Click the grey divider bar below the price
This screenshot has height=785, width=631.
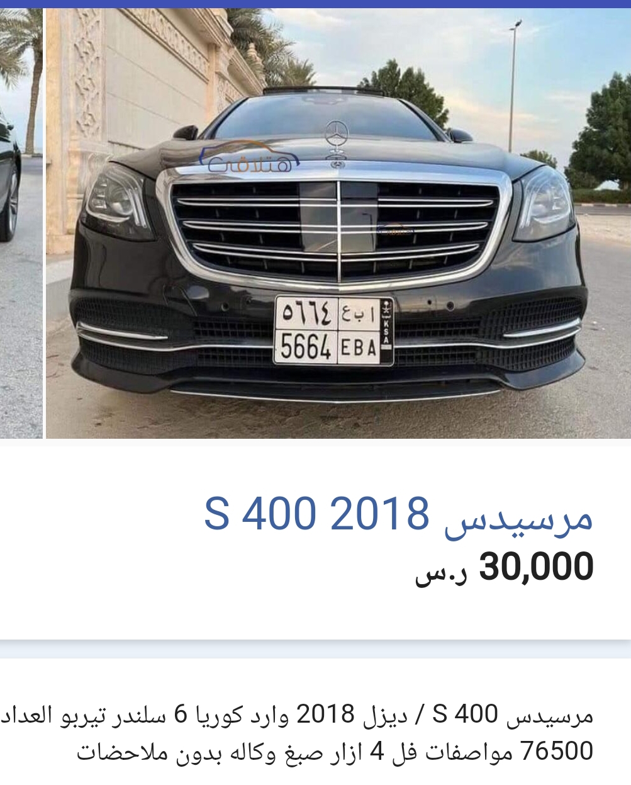click(315, 649)
